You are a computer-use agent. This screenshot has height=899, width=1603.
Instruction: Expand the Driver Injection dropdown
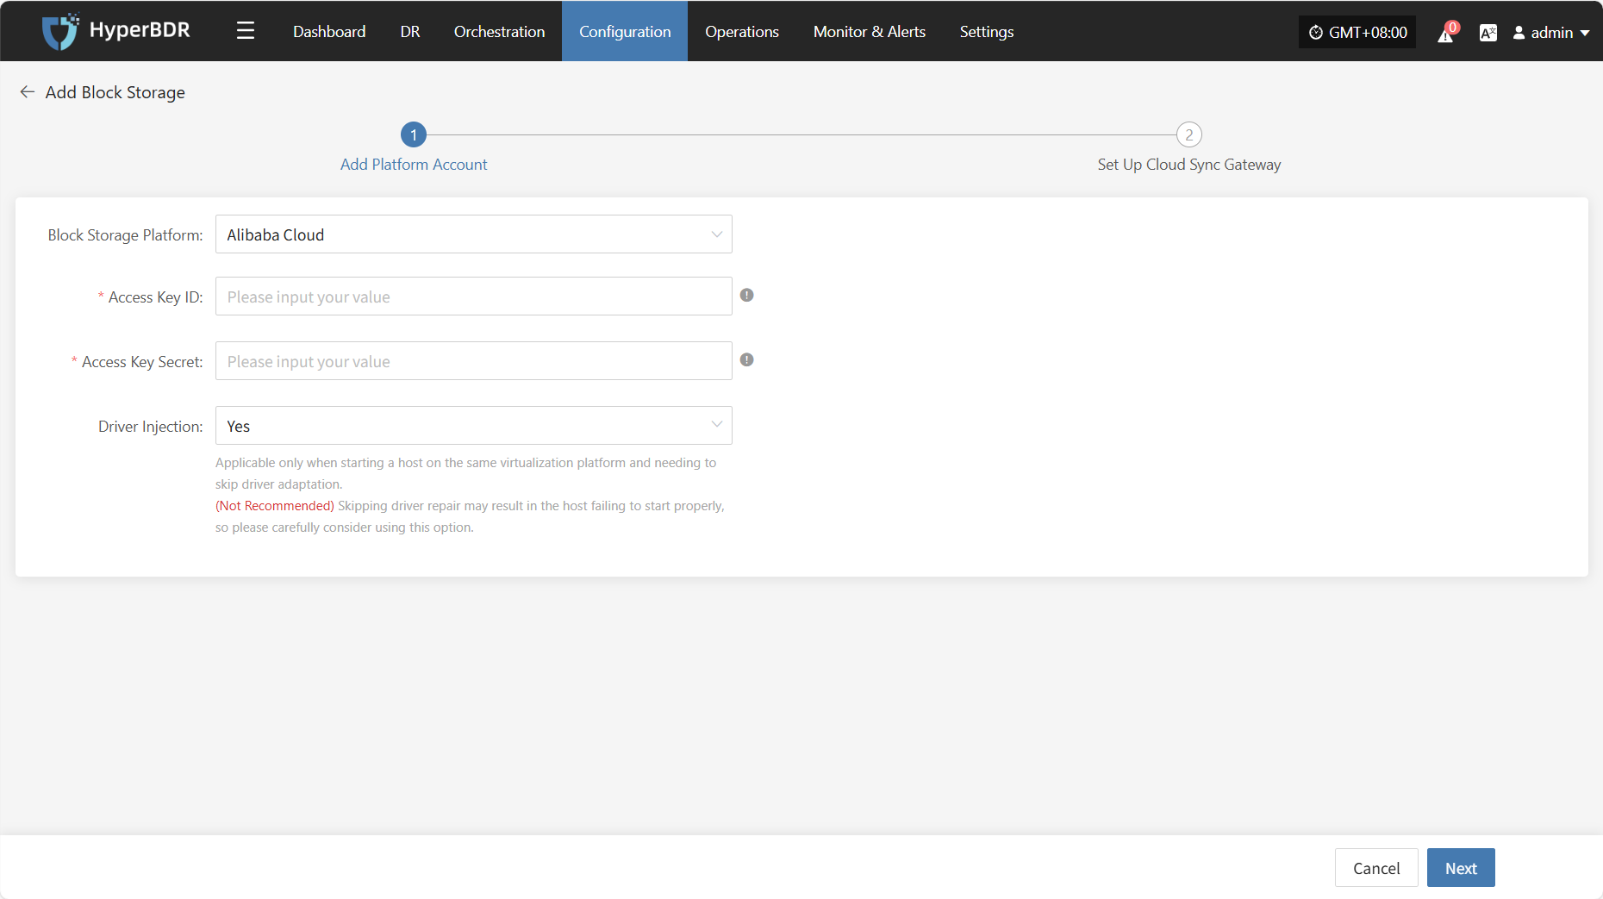click(474, 426)
